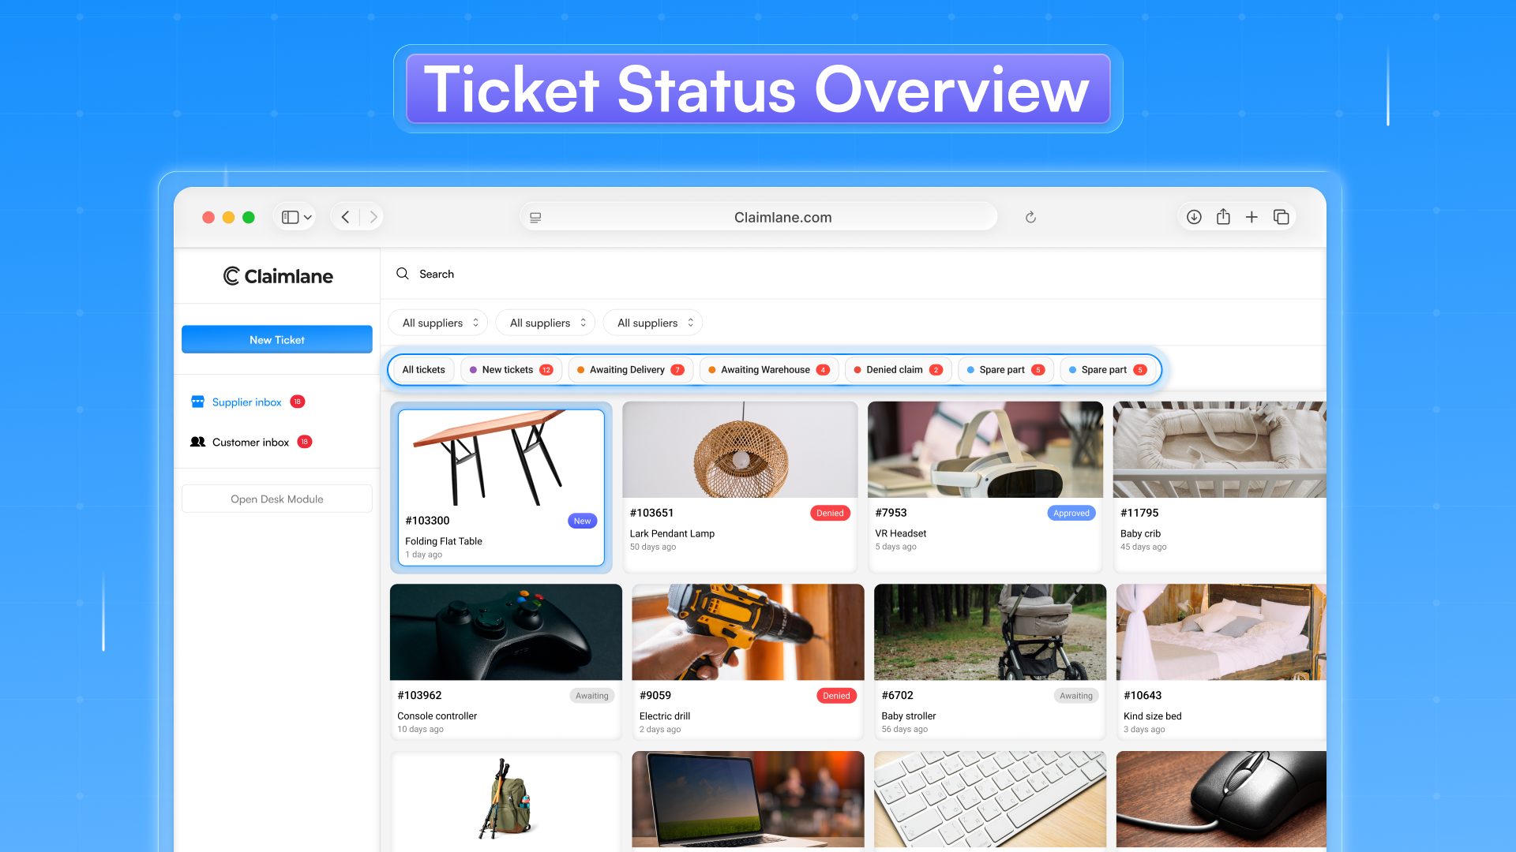Click the Claimlane logo
The image size is (1516, 852).
[x=277, y=276]
